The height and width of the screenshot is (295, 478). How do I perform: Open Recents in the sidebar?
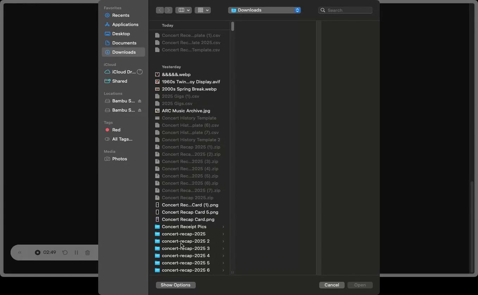click(121, 15)
